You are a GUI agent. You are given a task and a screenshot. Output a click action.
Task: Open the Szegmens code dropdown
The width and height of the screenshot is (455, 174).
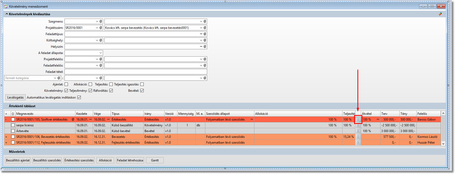[x=97, y=21]
